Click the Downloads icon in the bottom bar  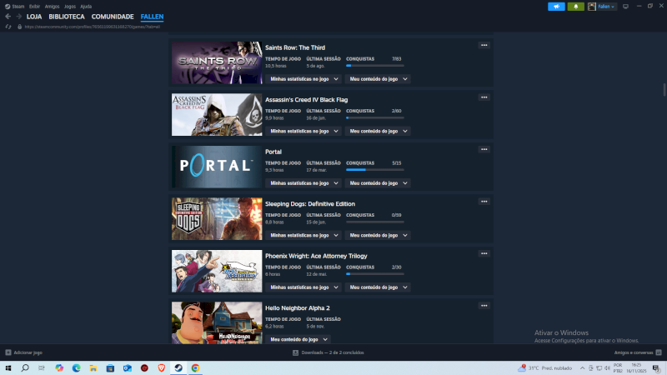pyautogui.click(x=295, y=352)
